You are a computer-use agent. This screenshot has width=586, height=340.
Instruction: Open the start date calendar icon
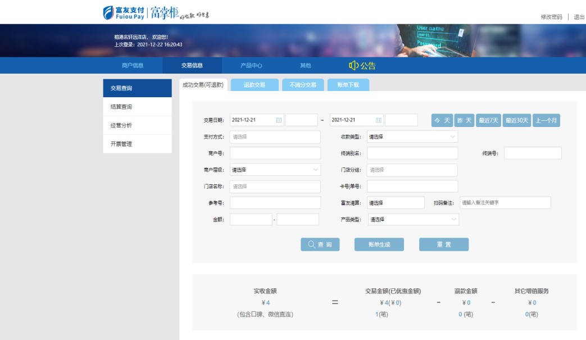[279, 120]
